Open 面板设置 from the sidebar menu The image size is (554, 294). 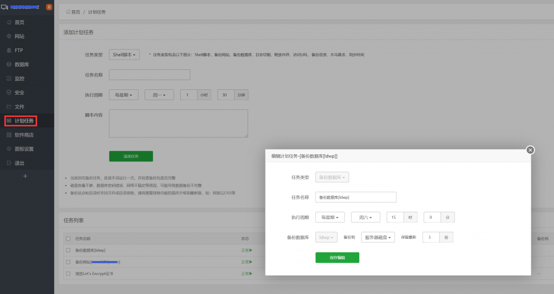tap(24, 149)
